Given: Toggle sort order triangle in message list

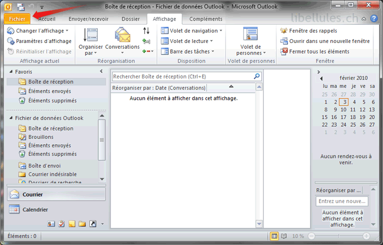Looking at the screenshot, I should pos(231,86).
